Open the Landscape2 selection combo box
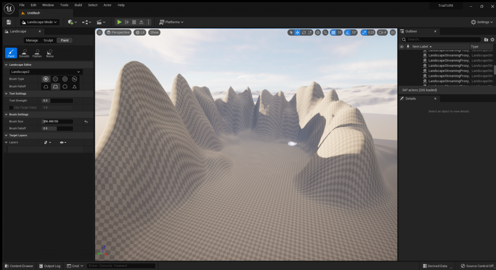 click(46, 72)
